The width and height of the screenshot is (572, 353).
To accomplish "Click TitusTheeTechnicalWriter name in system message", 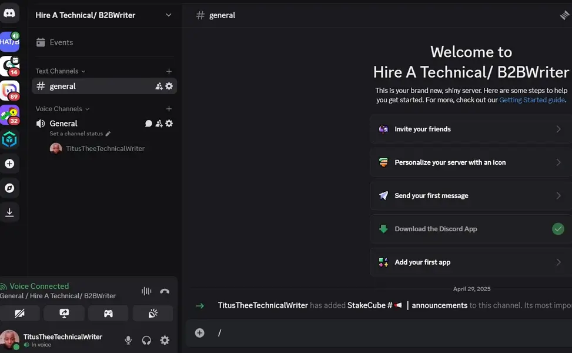I will tap(263, 305).
